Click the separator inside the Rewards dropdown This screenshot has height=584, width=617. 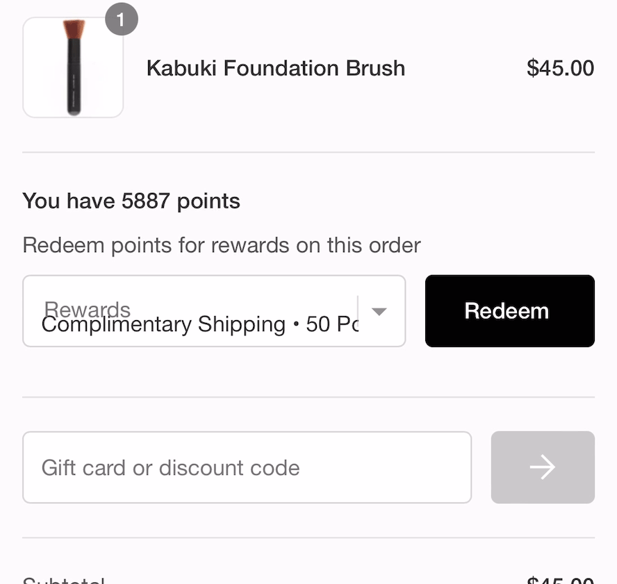(x=358, y=311)
